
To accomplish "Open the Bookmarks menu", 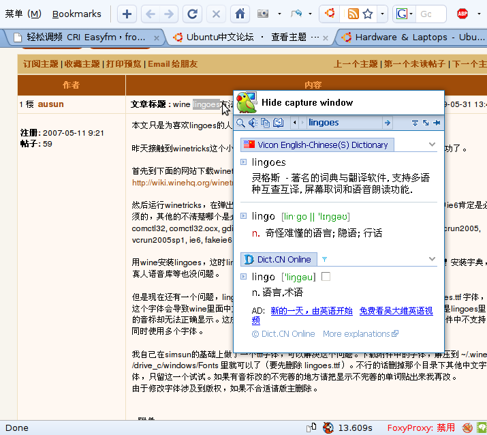I will click(x=77, y=14).
